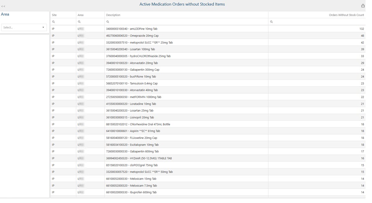This screenshot has height=203, width=372.
Task: Sort by the Site column header
Action: (54, 15)
